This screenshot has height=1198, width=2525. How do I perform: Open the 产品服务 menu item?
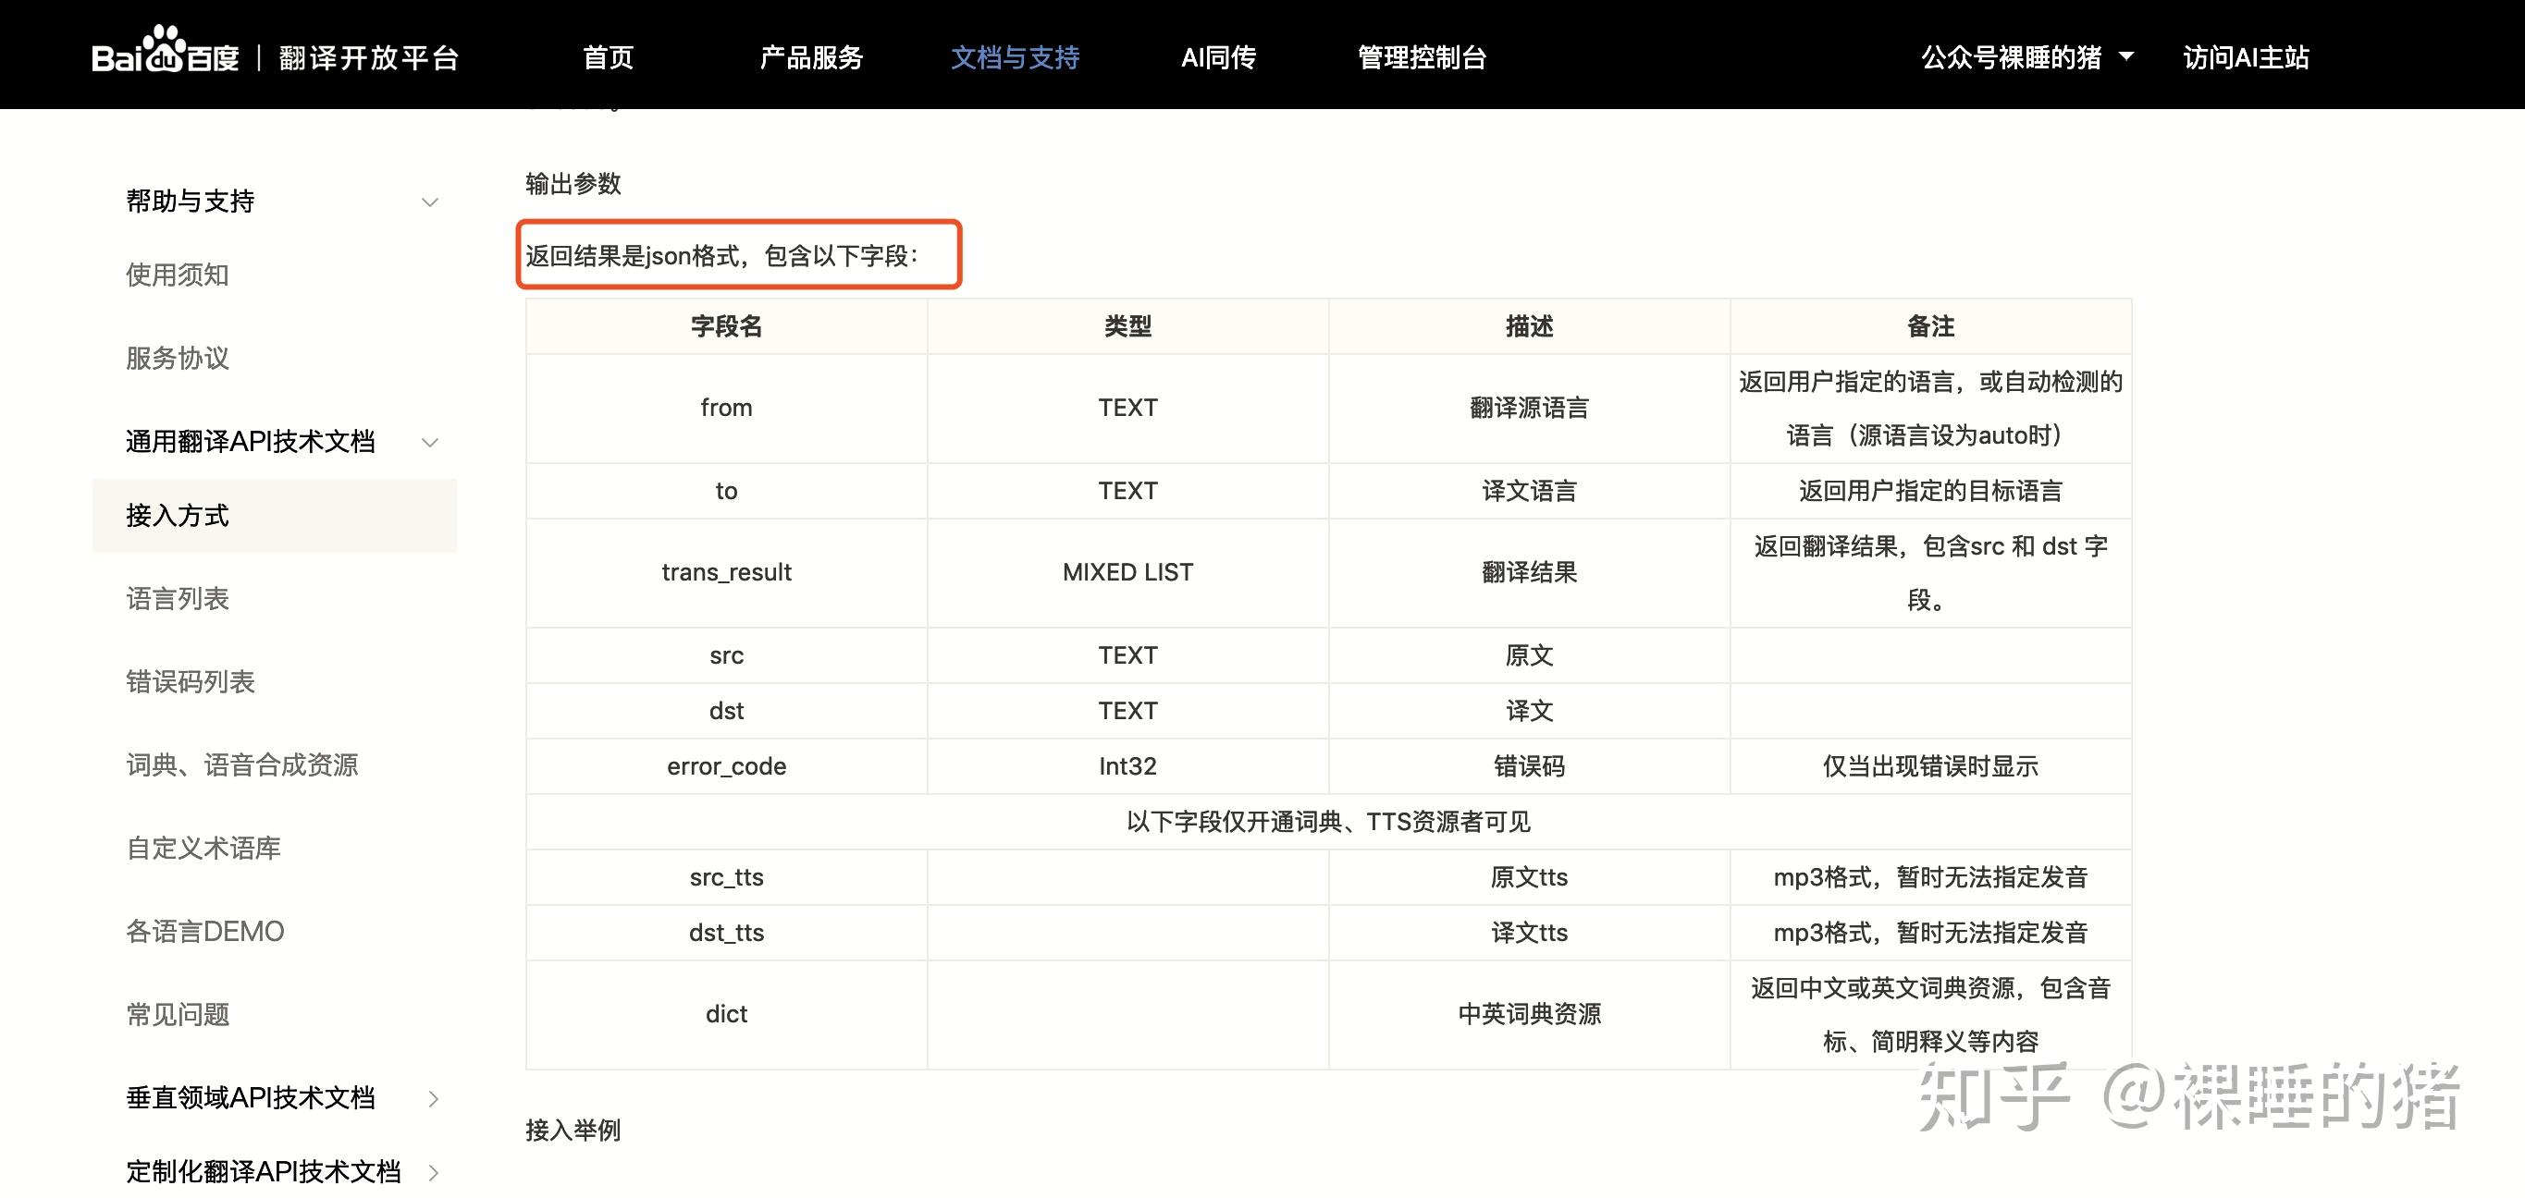click(810, 58)
